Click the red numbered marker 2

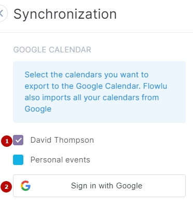(6, 187)
